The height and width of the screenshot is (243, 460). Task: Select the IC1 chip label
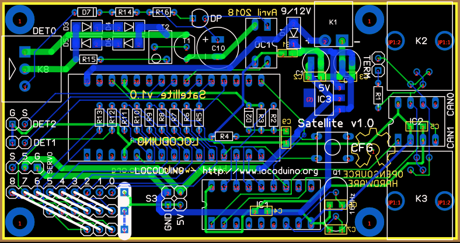pyautogui.click(x=262, y=203)
